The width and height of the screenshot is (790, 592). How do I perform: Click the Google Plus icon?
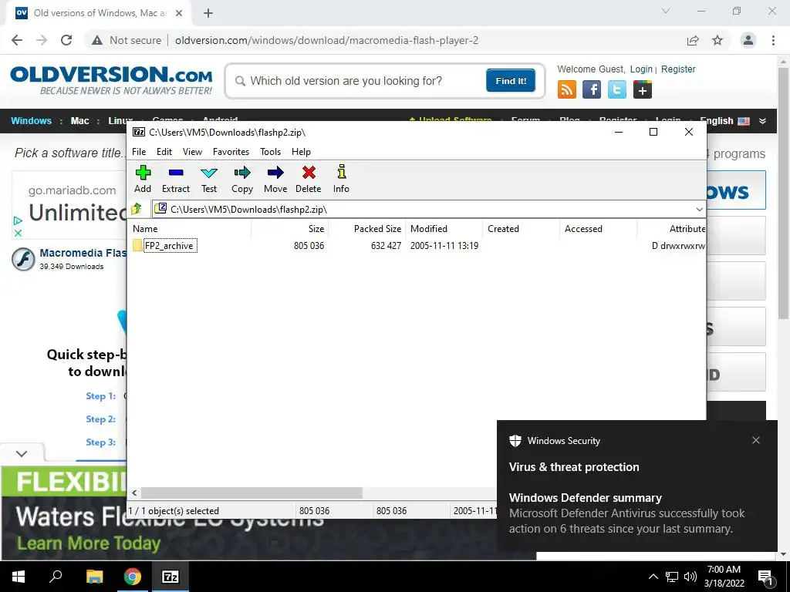click(x=643, y=89)
